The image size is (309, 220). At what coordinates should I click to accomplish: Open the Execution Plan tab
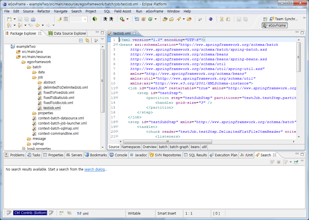click(x=224, y=155)
